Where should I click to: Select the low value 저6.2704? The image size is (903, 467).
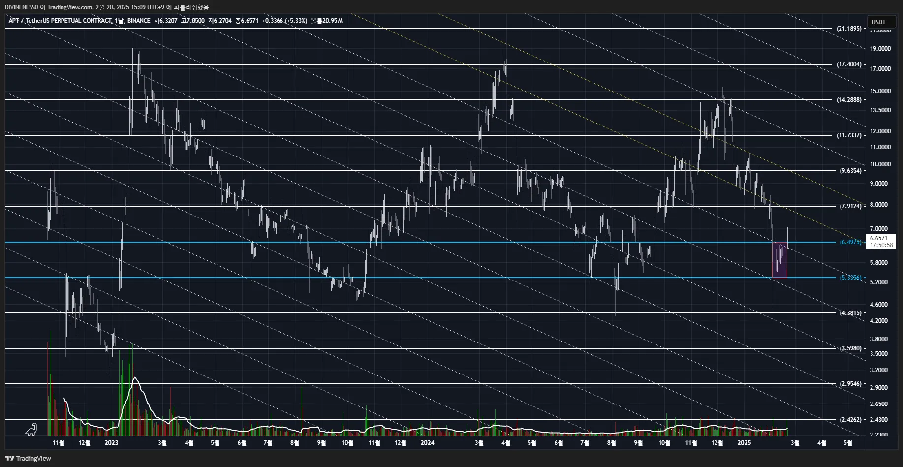click(220, 21)
